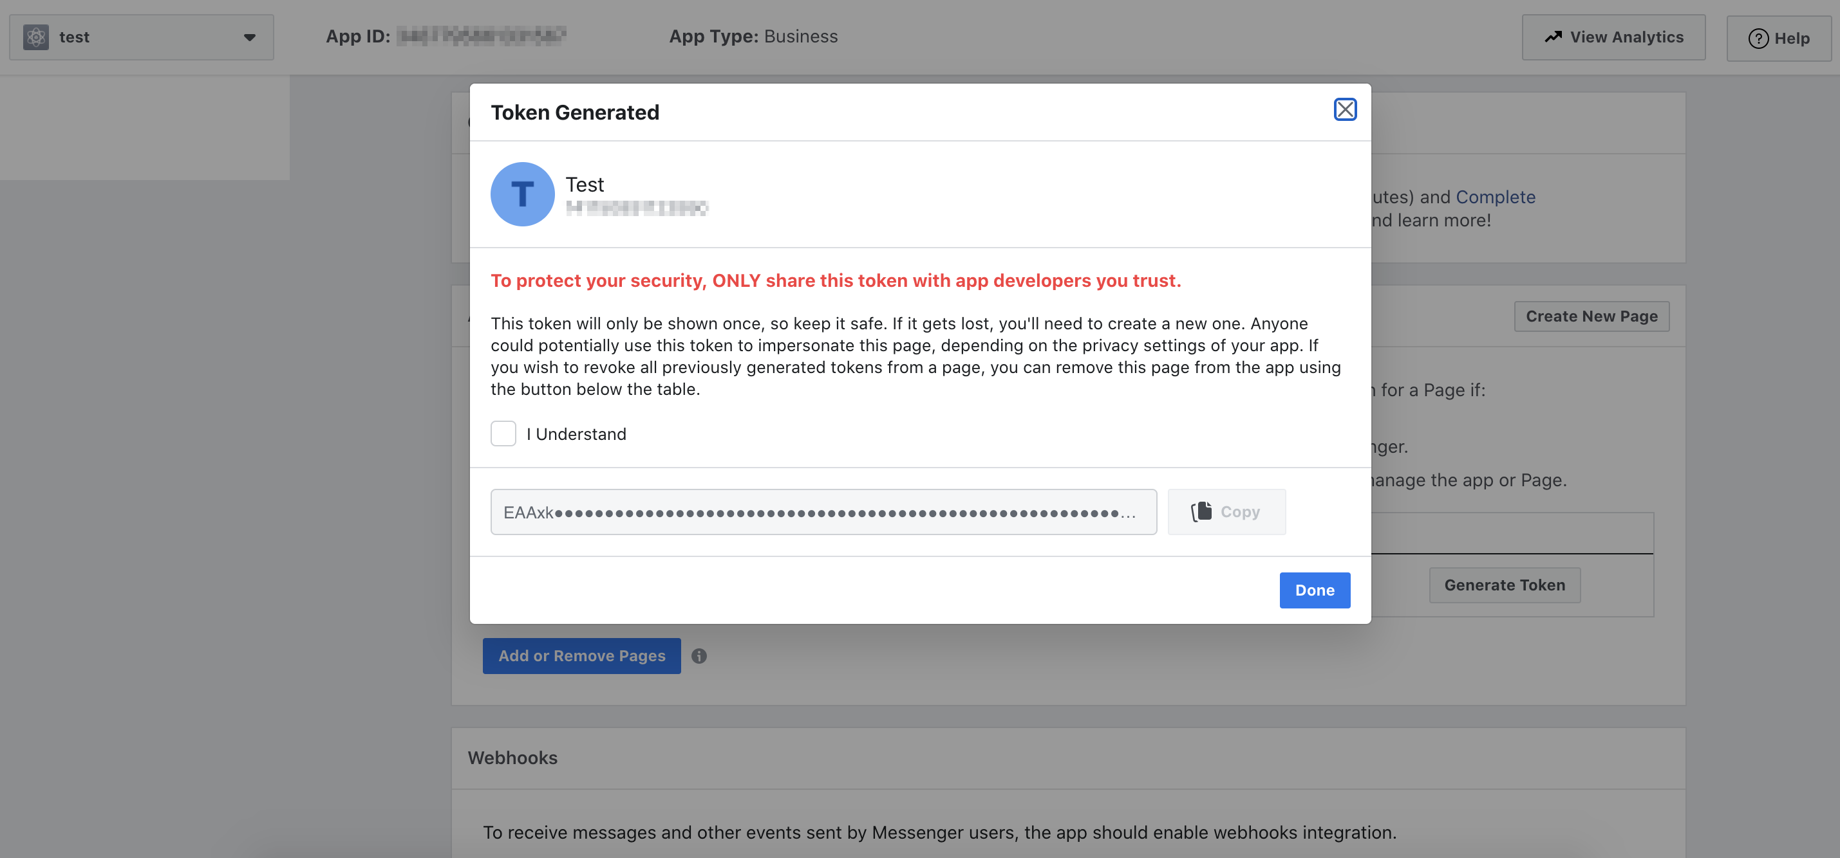
Task: Click the Help question mark icon
Action: tap(1758, 39)
